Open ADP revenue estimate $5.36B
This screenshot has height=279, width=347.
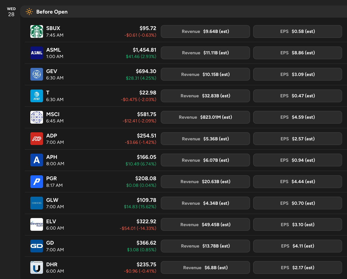[205, 139]
